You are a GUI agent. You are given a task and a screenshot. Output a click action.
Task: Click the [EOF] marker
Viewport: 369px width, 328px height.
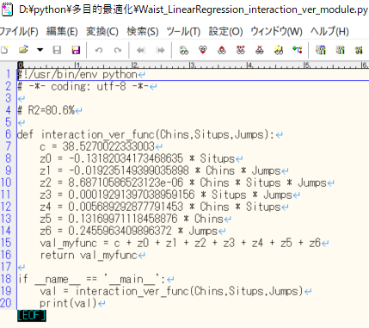click(32, 315)
